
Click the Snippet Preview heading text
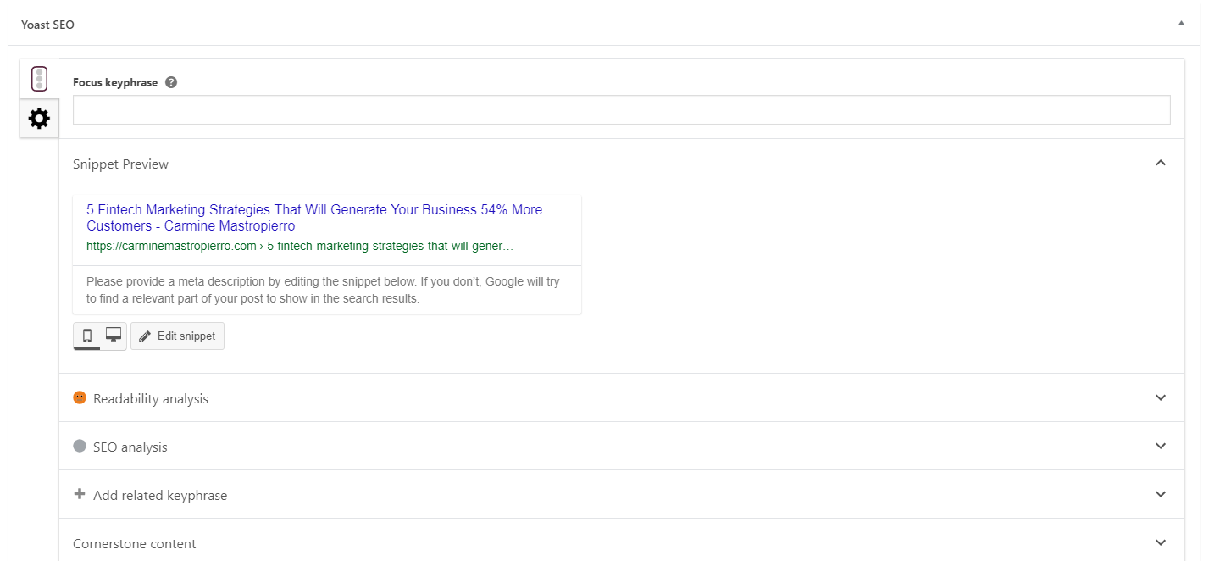tap(120, 164)
